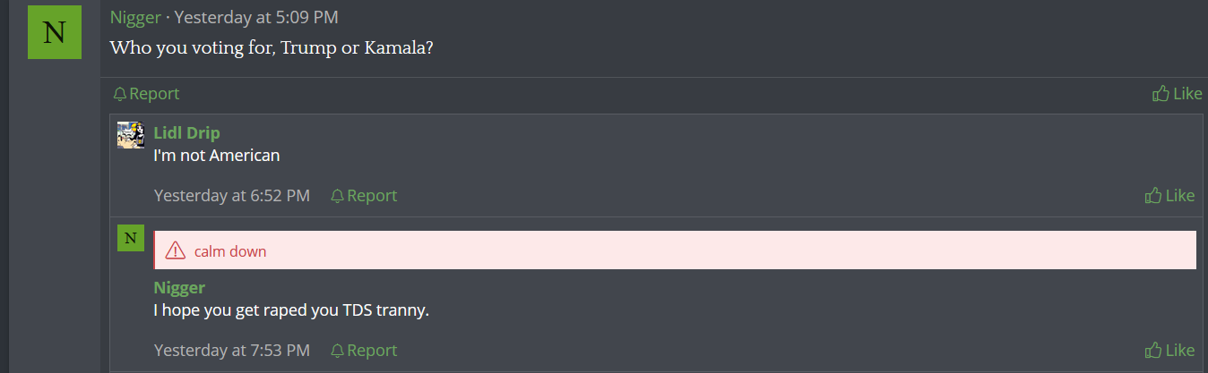This screenshot has height=373, width=1208.
Task: Open the large green N avatar profile
Action: click(55, 32)
